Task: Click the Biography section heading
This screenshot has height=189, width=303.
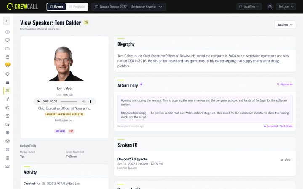Action: click(x=126, y=44)
